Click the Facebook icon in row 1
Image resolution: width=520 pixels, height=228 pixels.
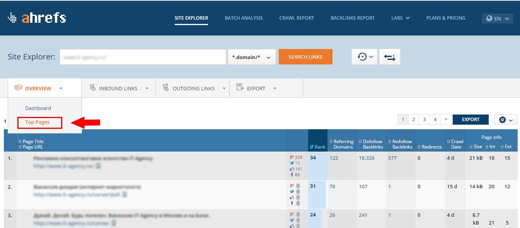[292, 175]
